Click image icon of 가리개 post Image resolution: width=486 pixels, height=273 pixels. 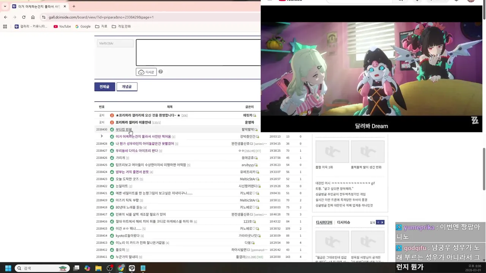tap(112, 158)
